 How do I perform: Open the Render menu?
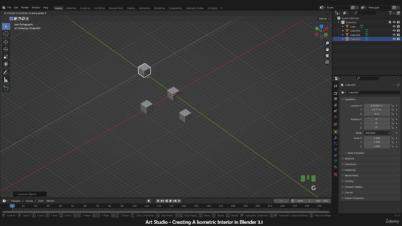tap(25, 8)
